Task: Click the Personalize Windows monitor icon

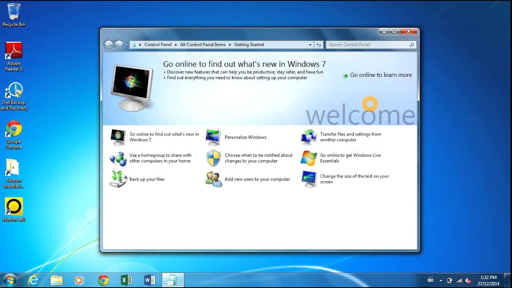Action: pyautogui.click(x=213, y=137)
